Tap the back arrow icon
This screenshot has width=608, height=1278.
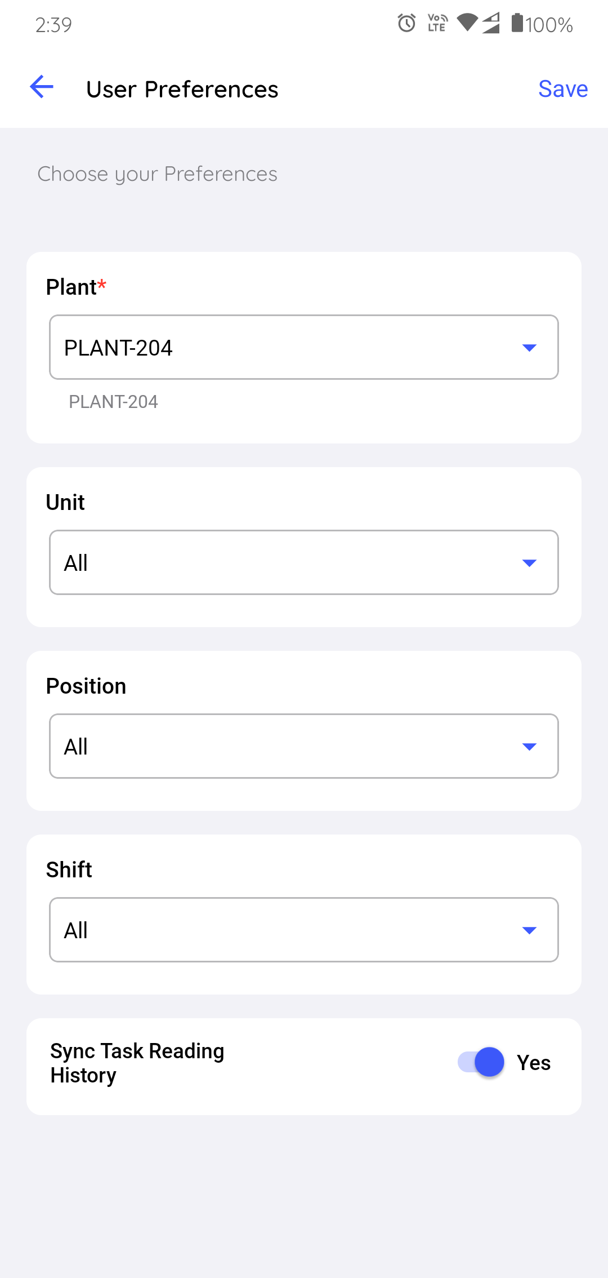pyautogui.click(x=42, y=87)
